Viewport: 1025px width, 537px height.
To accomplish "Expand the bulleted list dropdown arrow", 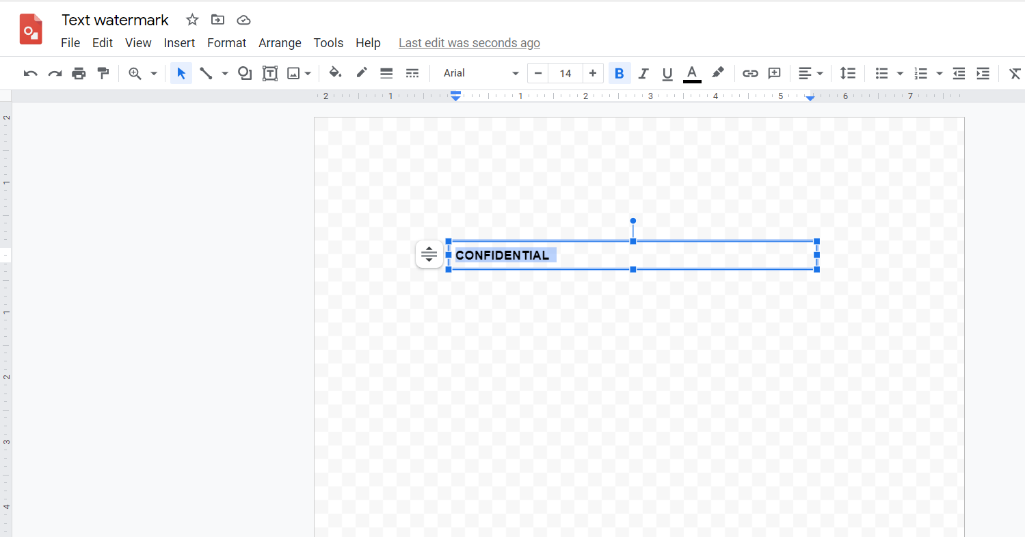I will [x=900, y=73].
